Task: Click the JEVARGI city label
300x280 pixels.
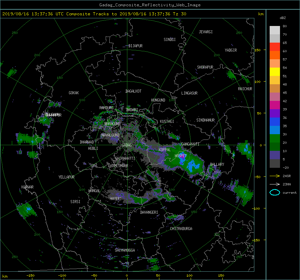Action: point(206,32)
